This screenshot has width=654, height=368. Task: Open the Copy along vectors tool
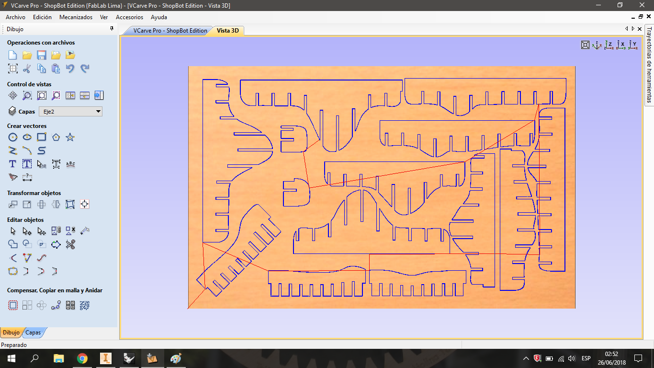pos(56,305)
